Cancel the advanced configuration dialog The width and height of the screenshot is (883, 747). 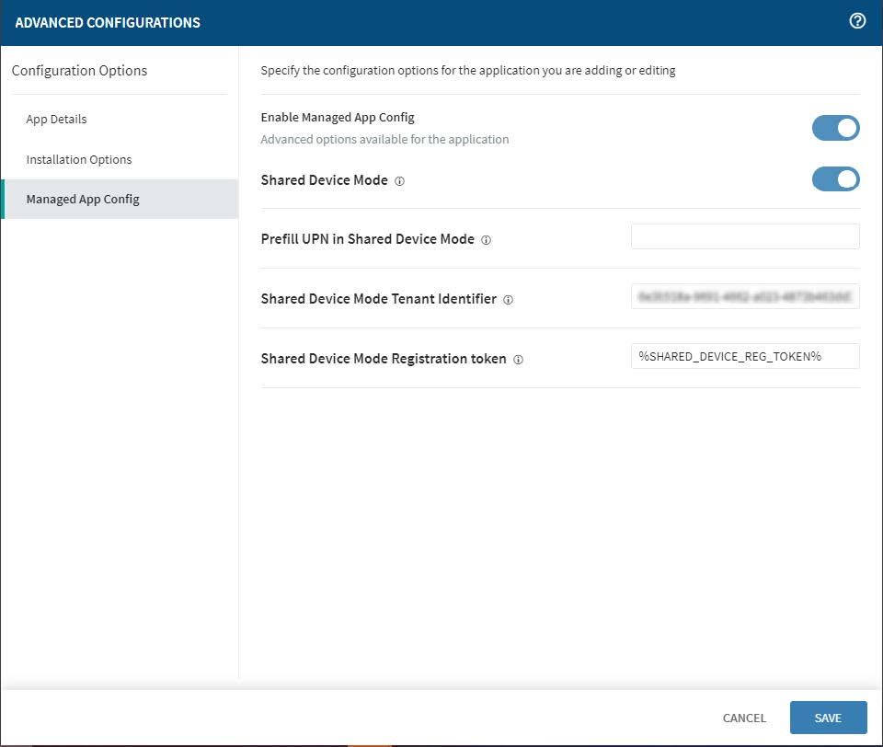coord(744,718)
